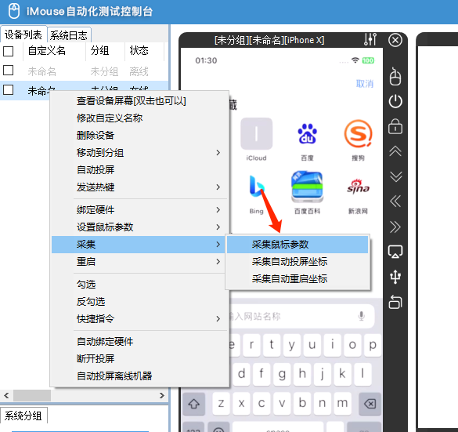Switch to the 设备列表 tab
Screen dimensions: 458x432
click(23, 34)
